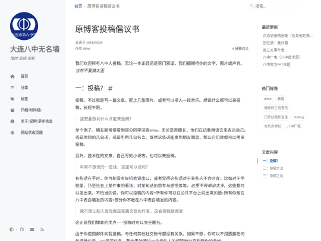Open recent post 回忆录:番外篇
The height and width of the screenshot is (241, 321).
(275, 43)
